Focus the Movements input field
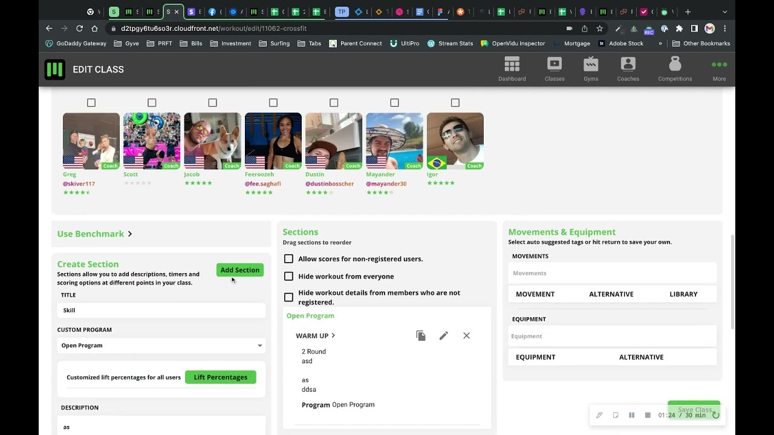 coord(612,273)
